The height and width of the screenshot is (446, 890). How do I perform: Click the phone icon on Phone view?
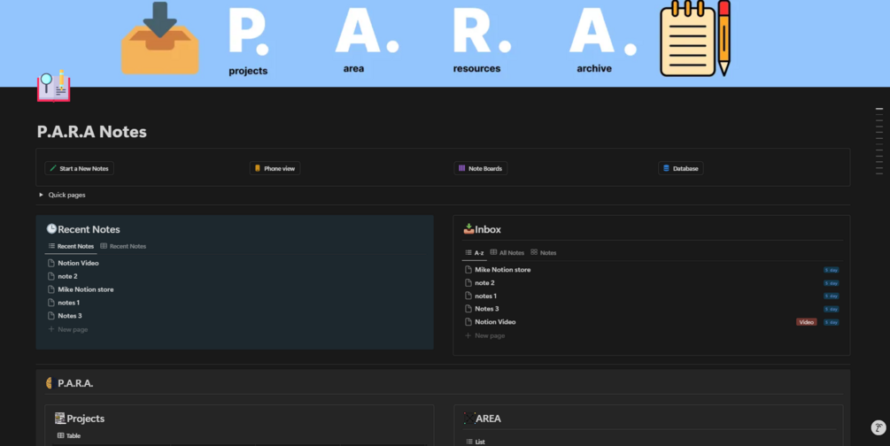point(257,168)
